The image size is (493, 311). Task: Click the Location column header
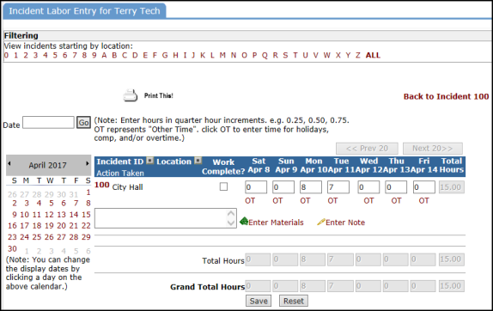pos(173,162)
